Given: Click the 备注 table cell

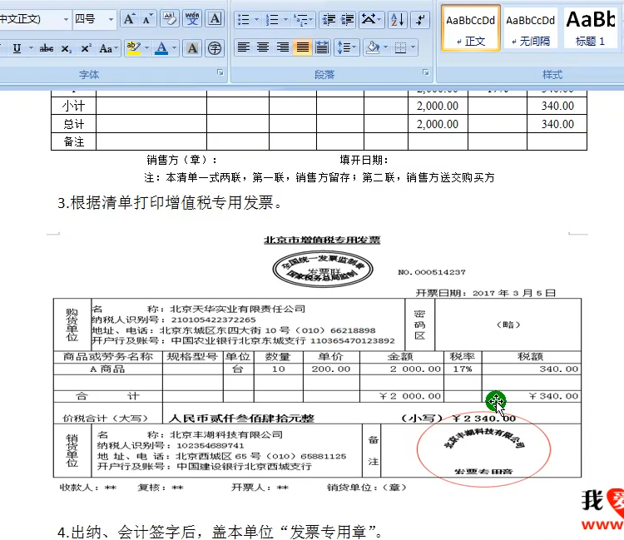Looking at the screenshot, I should pyautogui.click(x=73, y=141).
